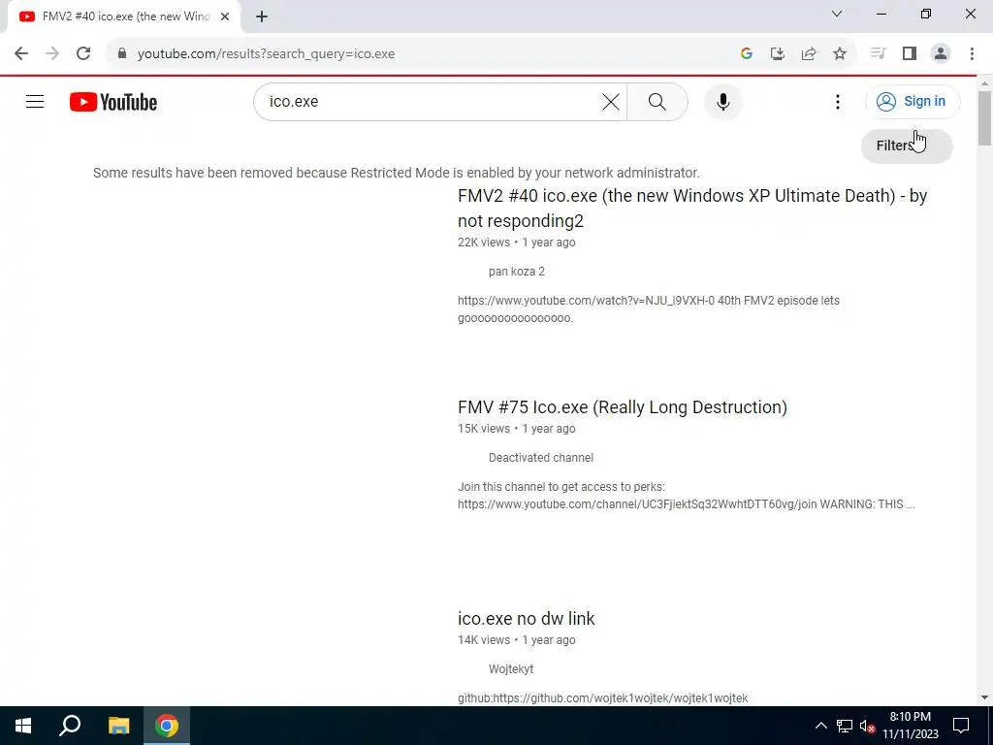993x745 pixels.
Task: Open Chrome three-dot menu
Action: (x=972, y=54)
